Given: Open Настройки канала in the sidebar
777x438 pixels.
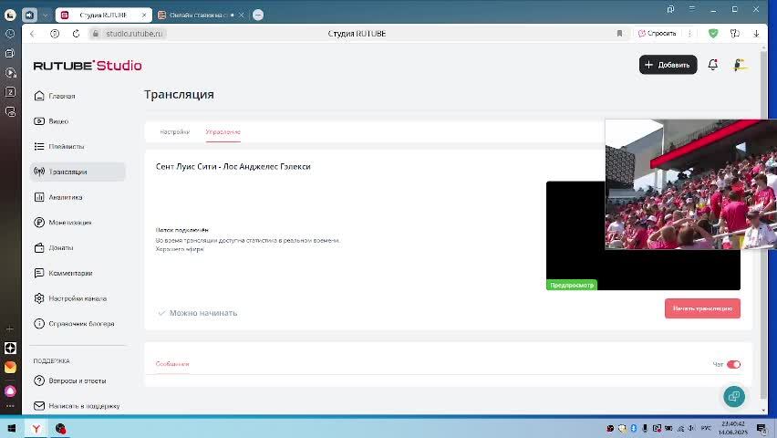Looking at the screenshot, I should tap(70, 298).
